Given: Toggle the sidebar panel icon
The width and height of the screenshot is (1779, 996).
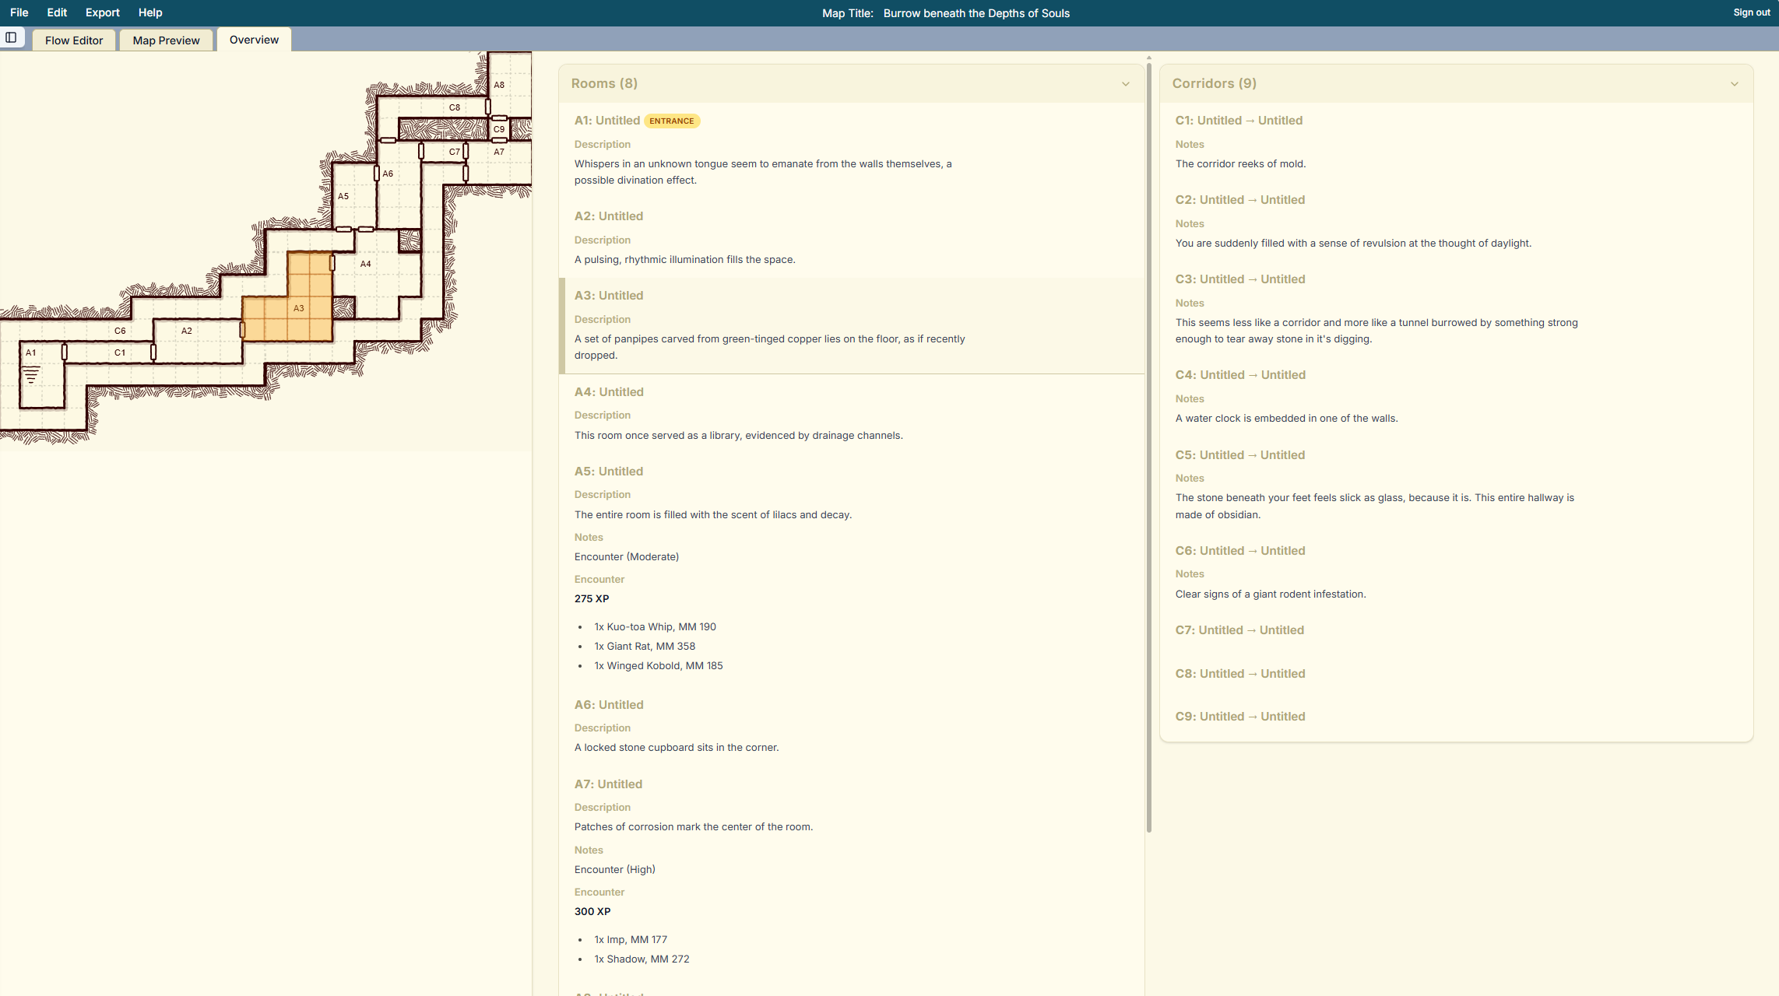Looking at the screenshot, I should (x=11, y=37).
